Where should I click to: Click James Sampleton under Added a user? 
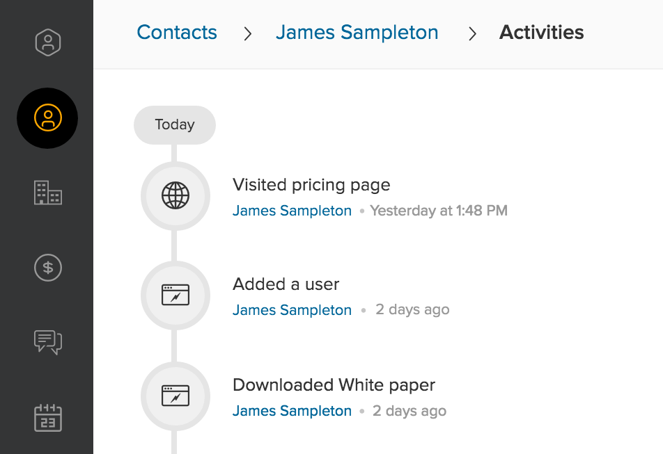click(292, 310)
